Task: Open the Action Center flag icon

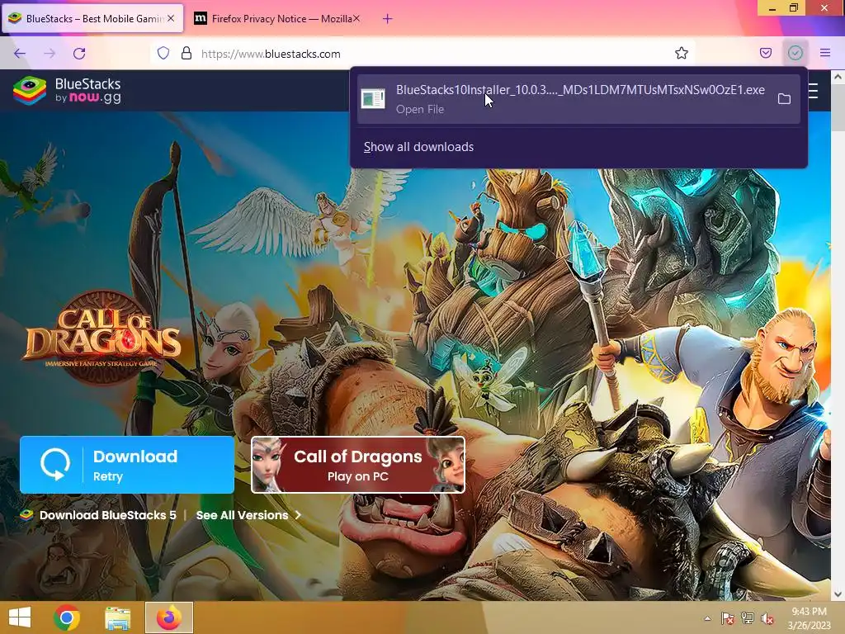Action: [728, 618]
